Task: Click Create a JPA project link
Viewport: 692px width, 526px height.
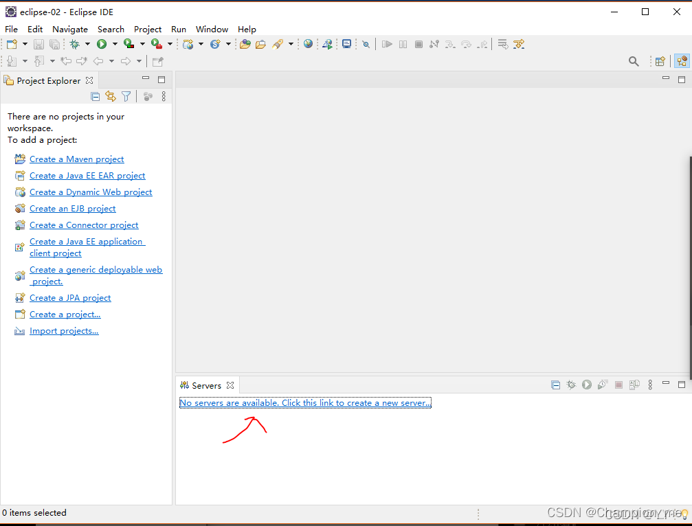Action: 70,298
